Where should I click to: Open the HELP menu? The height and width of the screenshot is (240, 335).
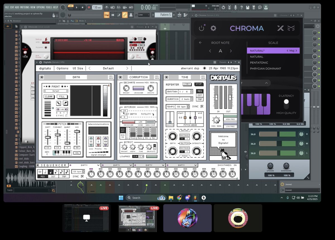(x=56, y=7)
